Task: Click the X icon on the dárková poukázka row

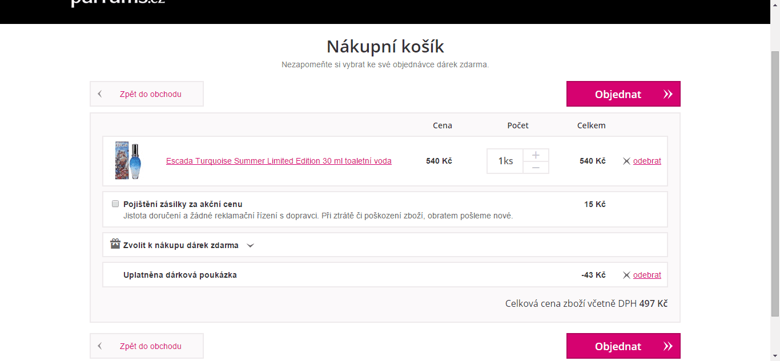Action: tap(626, 275)
